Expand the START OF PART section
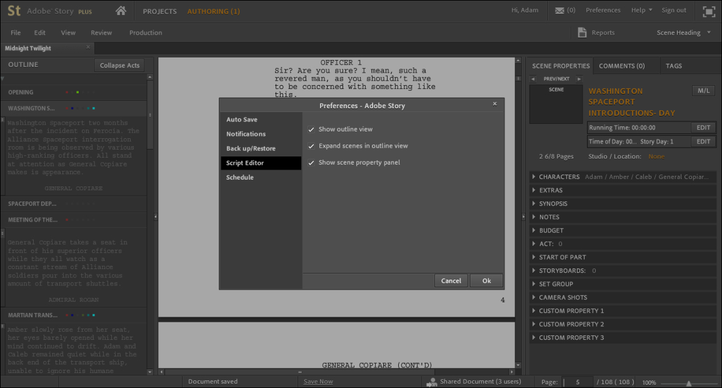 click(x=534, y=257)
